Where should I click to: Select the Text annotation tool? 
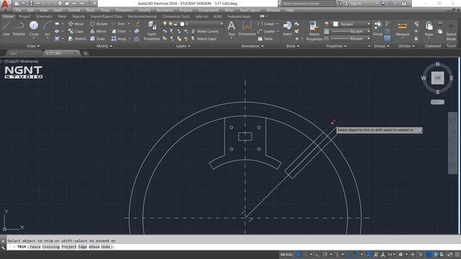pyautogui.click(x=231, y=29)
